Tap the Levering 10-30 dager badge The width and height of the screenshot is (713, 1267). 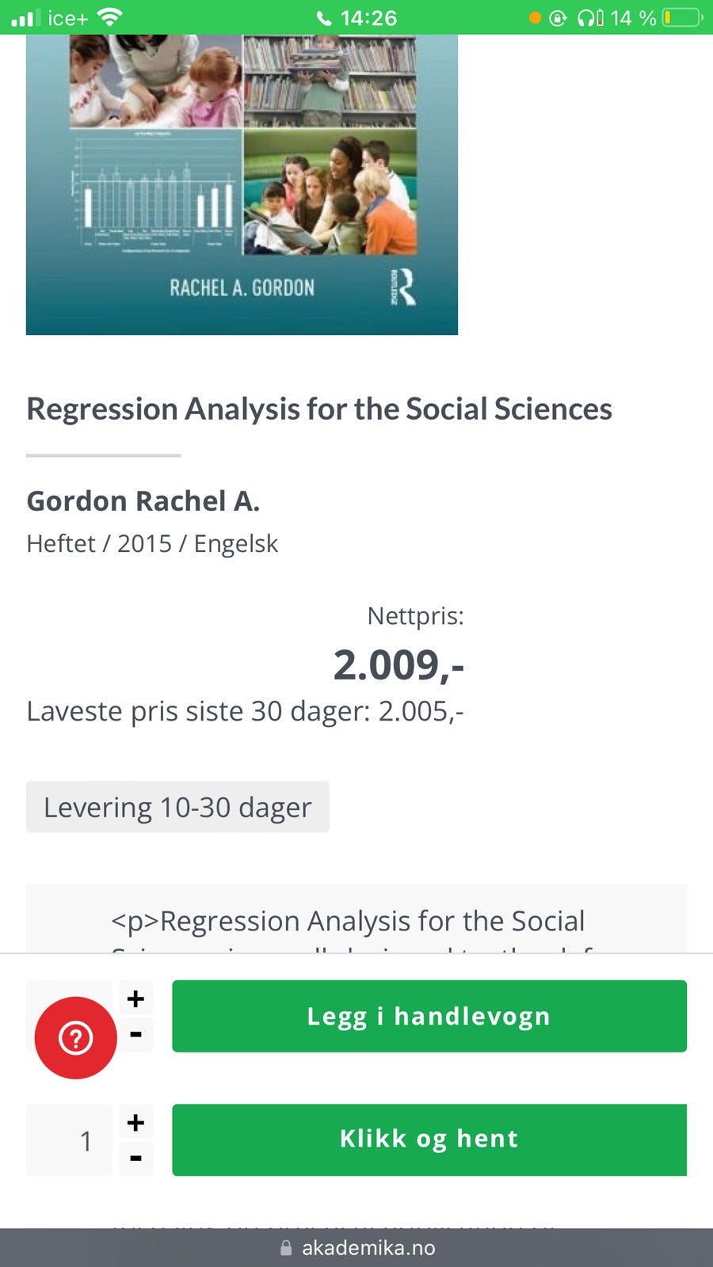pyautogui.click(x=177, y=807)
